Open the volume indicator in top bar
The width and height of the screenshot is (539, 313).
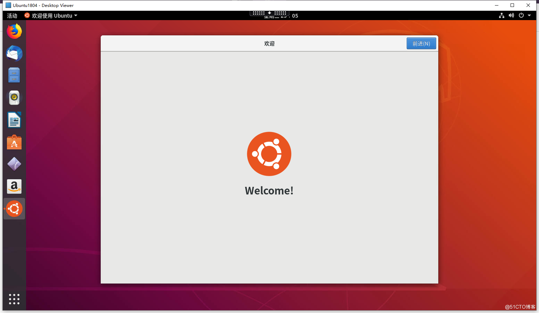click(x=511, y=16)
